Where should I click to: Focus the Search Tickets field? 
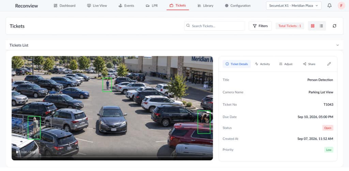(215, 26)
